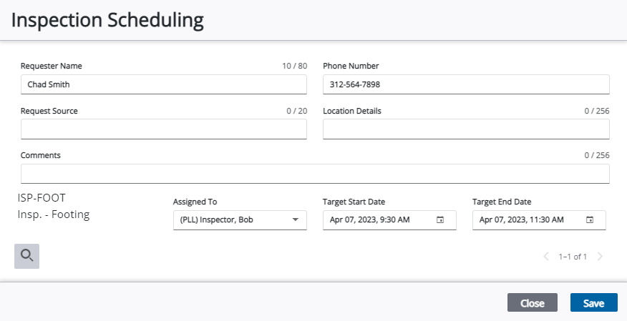Click the magnifying glass search icon
The height and width of the screenshot is (321, 627).
point(26,256)
